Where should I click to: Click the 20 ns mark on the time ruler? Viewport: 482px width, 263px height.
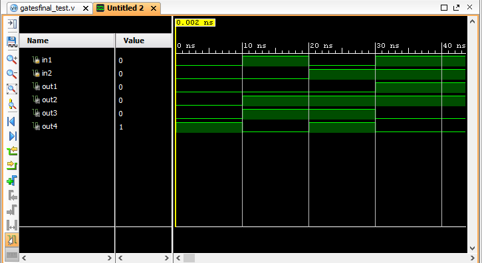[322, 46]
